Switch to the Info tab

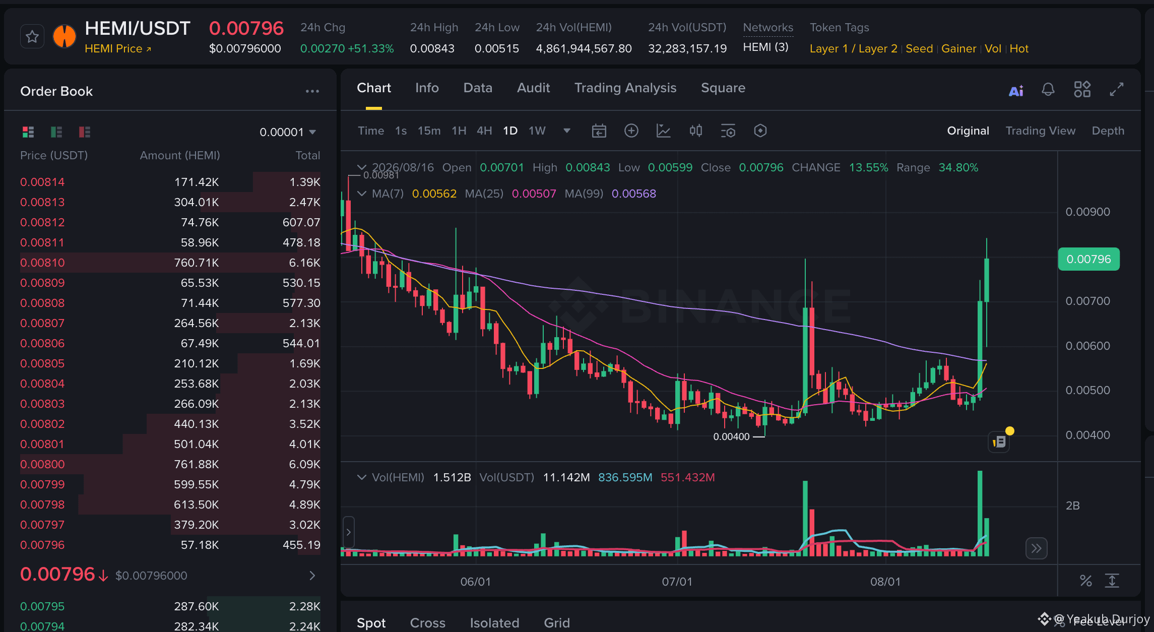pos(427,88)
